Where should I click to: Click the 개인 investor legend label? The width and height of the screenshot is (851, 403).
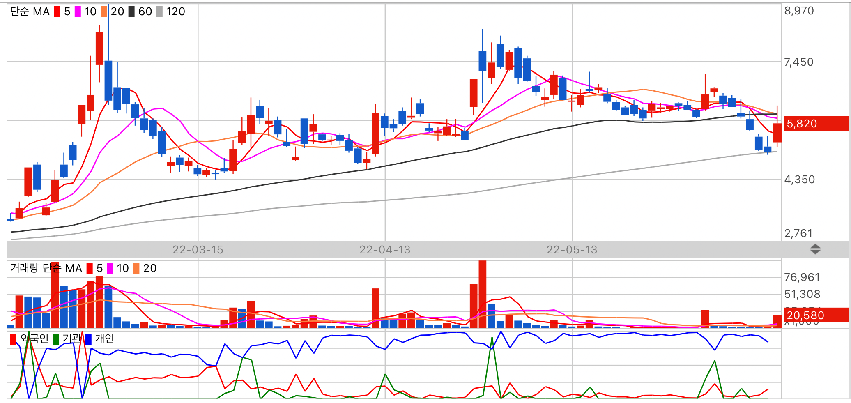[105, 339]
